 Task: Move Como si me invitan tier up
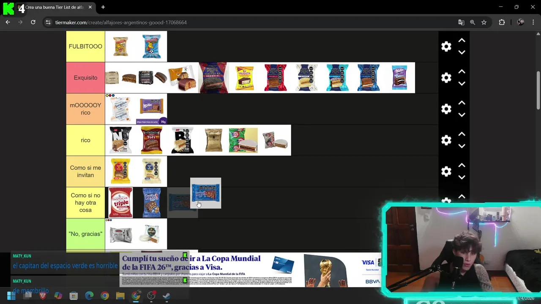click(x=462, y=166)
